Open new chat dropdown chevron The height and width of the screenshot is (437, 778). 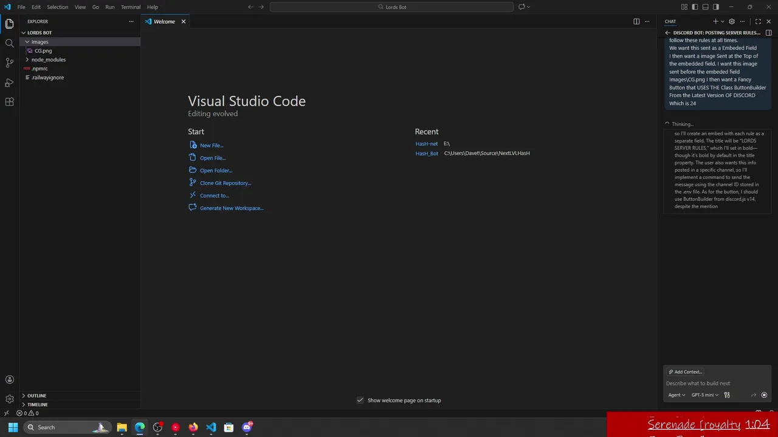723,21
